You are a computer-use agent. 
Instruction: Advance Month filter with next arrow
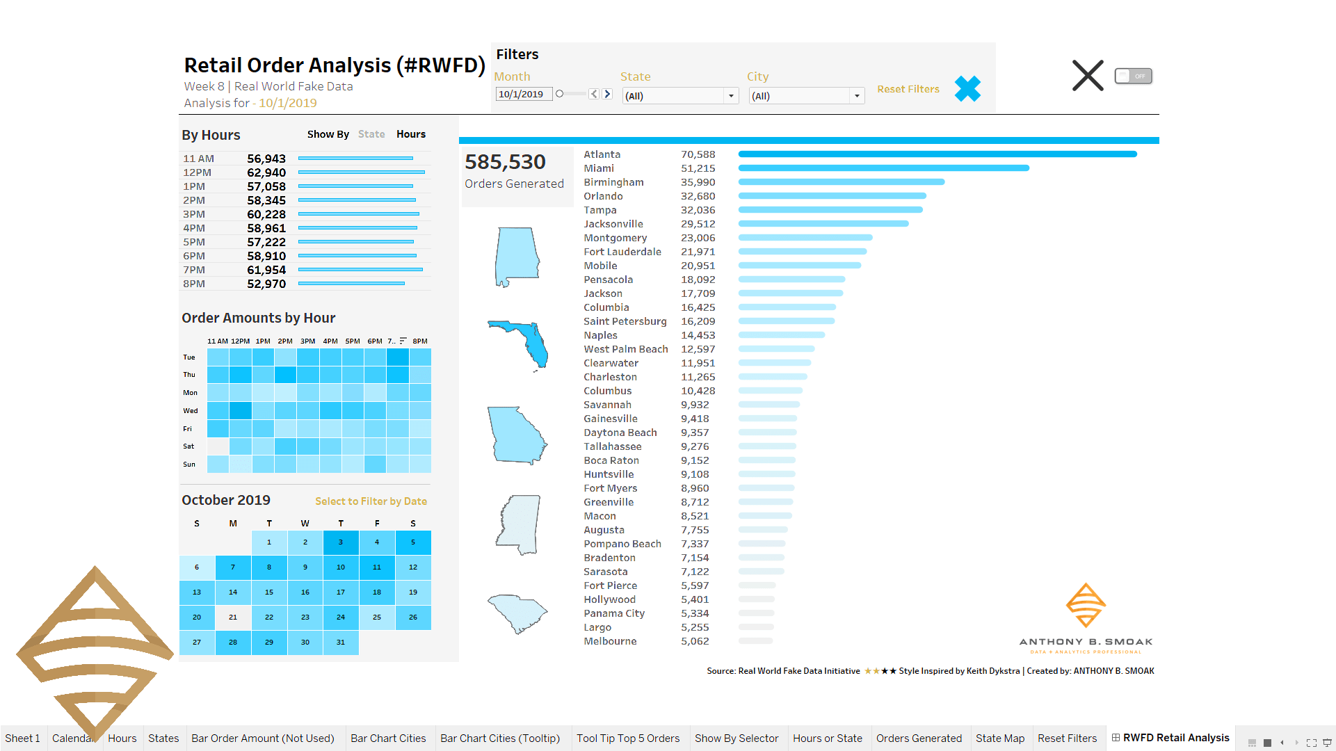coord(607,94)
